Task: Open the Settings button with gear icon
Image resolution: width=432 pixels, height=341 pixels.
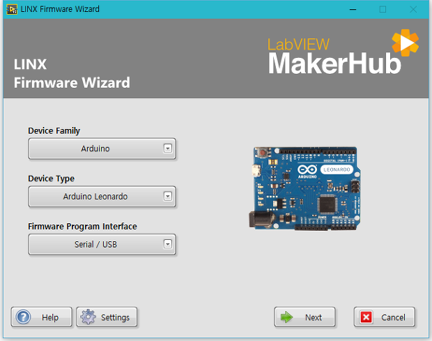Action: (x=107, y=317)
